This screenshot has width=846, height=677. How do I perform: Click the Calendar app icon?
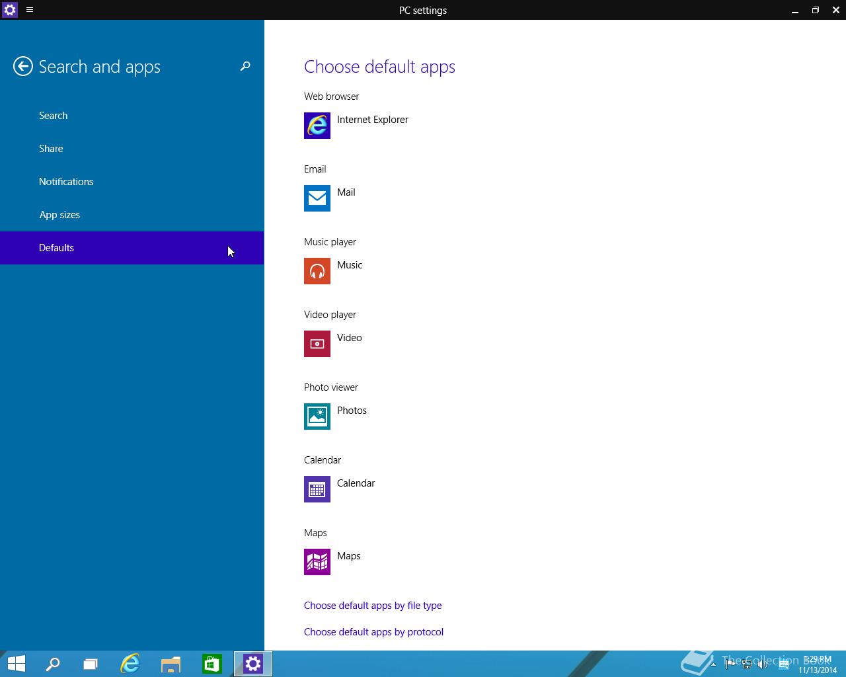coord(317,489)
